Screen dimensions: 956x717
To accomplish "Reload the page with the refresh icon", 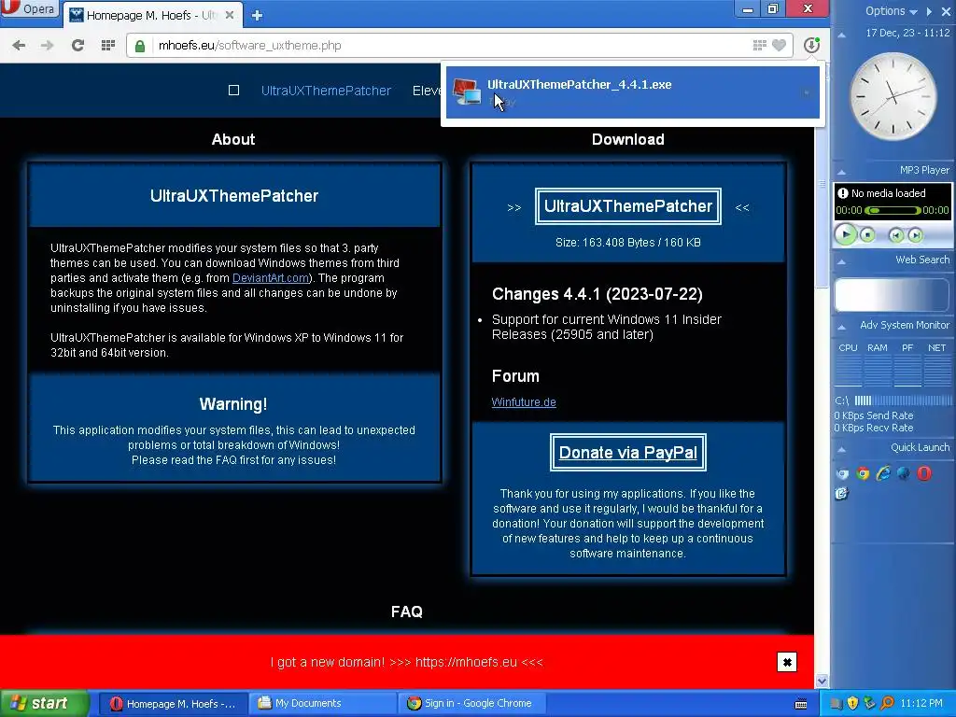I will click(77, 45).
